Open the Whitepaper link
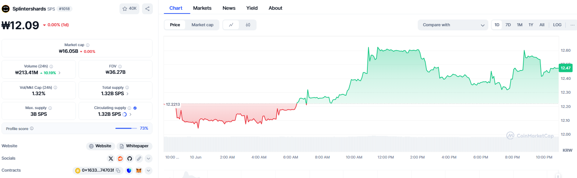This screenshot has height=178, width=577. (134, 146)
